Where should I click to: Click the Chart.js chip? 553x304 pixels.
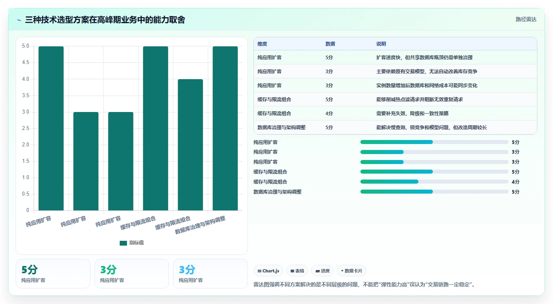(x=268, y=271)
